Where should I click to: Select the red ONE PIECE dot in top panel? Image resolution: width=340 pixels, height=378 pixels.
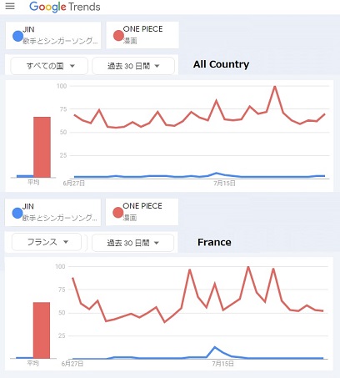(x=118, y=36)
